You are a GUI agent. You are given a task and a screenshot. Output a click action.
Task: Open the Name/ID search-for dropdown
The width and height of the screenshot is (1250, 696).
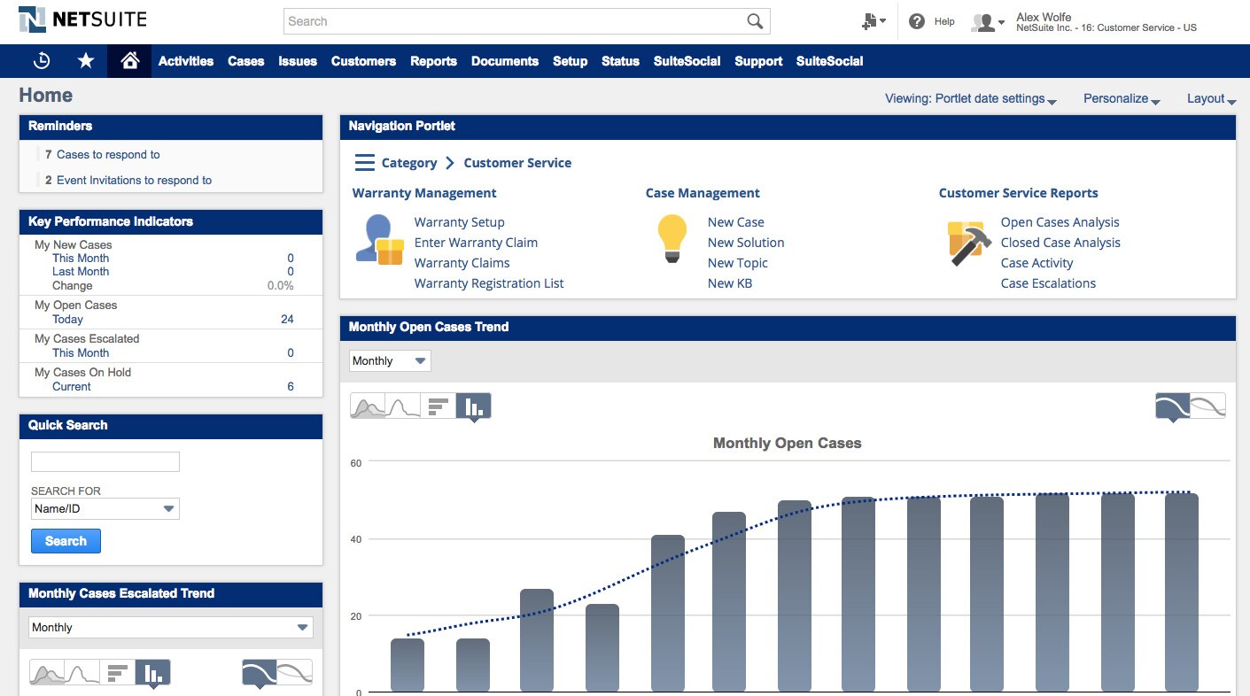tap(104, 508)
